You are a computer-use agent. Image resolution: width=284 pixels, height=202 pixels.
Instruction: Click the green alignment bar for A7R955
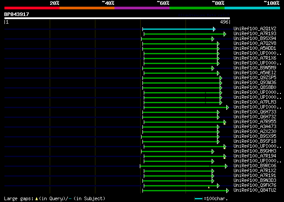[184, 122]
